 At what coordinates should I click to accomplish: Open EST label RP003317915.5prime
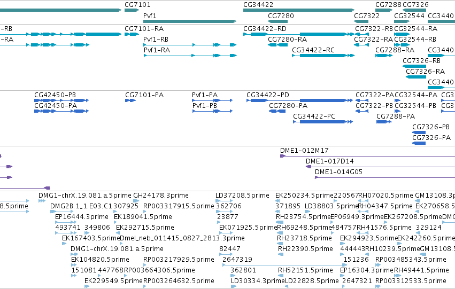pyautogui.click(x=179, y=206)
